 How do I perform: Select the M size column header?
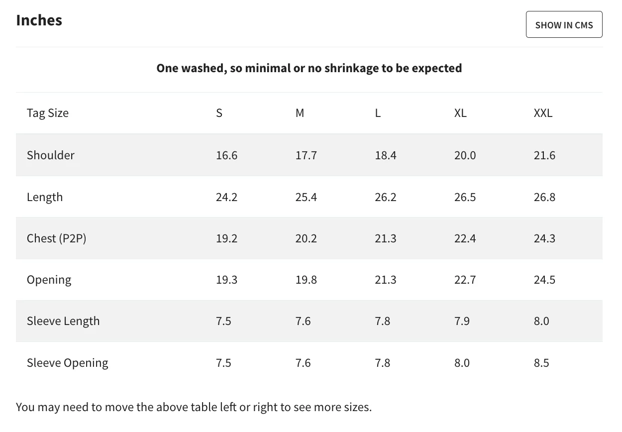pyautogui.click(x=300, y=113)
